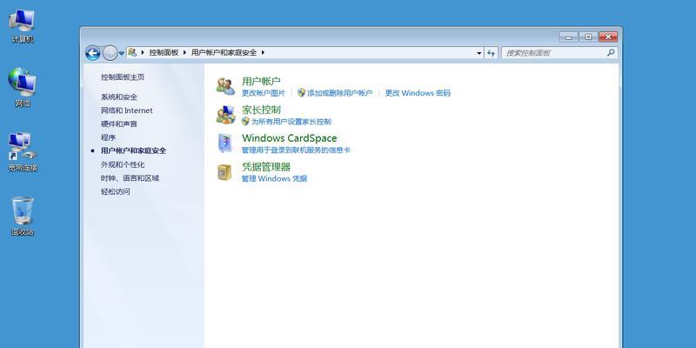Image resolution: width=696 pixels, height=348 pixels.
Task: Click 控制面板 in the address breadcrumb
Action: click(164, 52)
